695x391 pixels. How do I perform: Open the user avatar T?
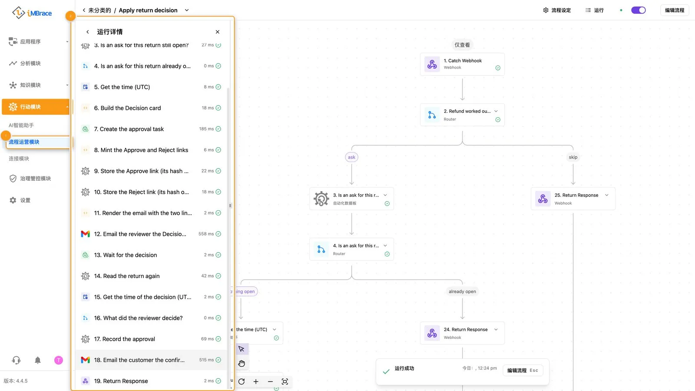click(59, 360)
